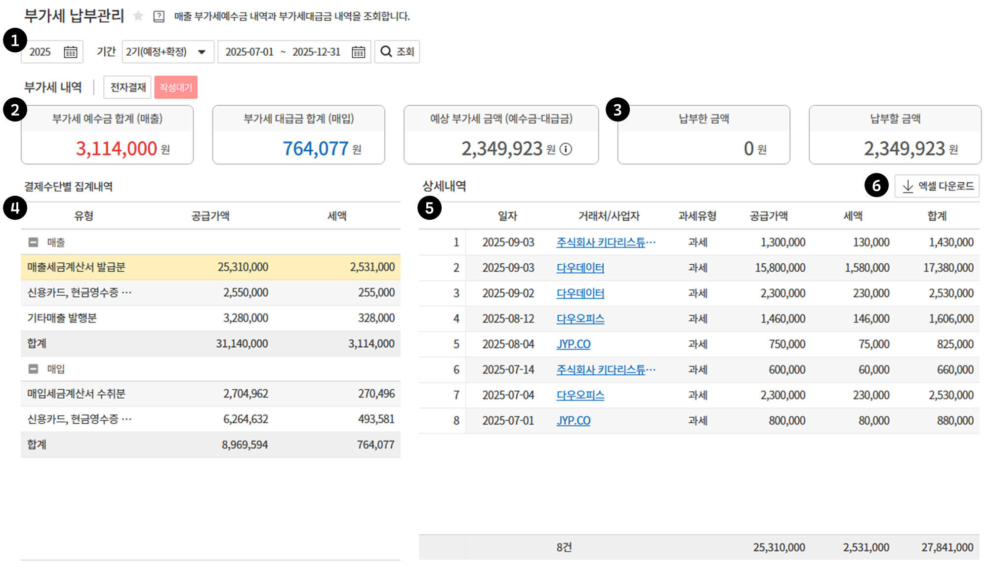Click 부가세 예수금 합계 summary card

tap(107, 135)
